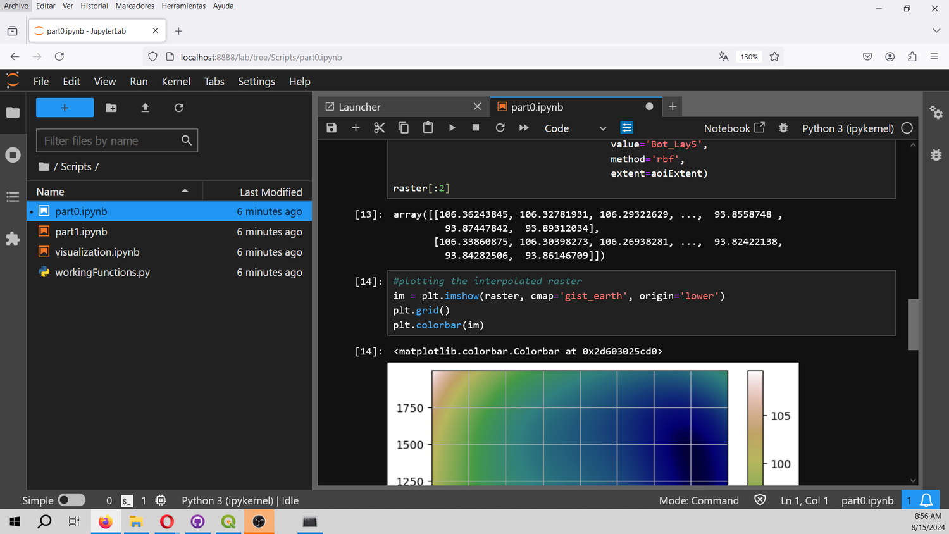Screen dimensions: 949x534
Task: Enable the debugger for this notebook
Action: click(x=783, y=127)
